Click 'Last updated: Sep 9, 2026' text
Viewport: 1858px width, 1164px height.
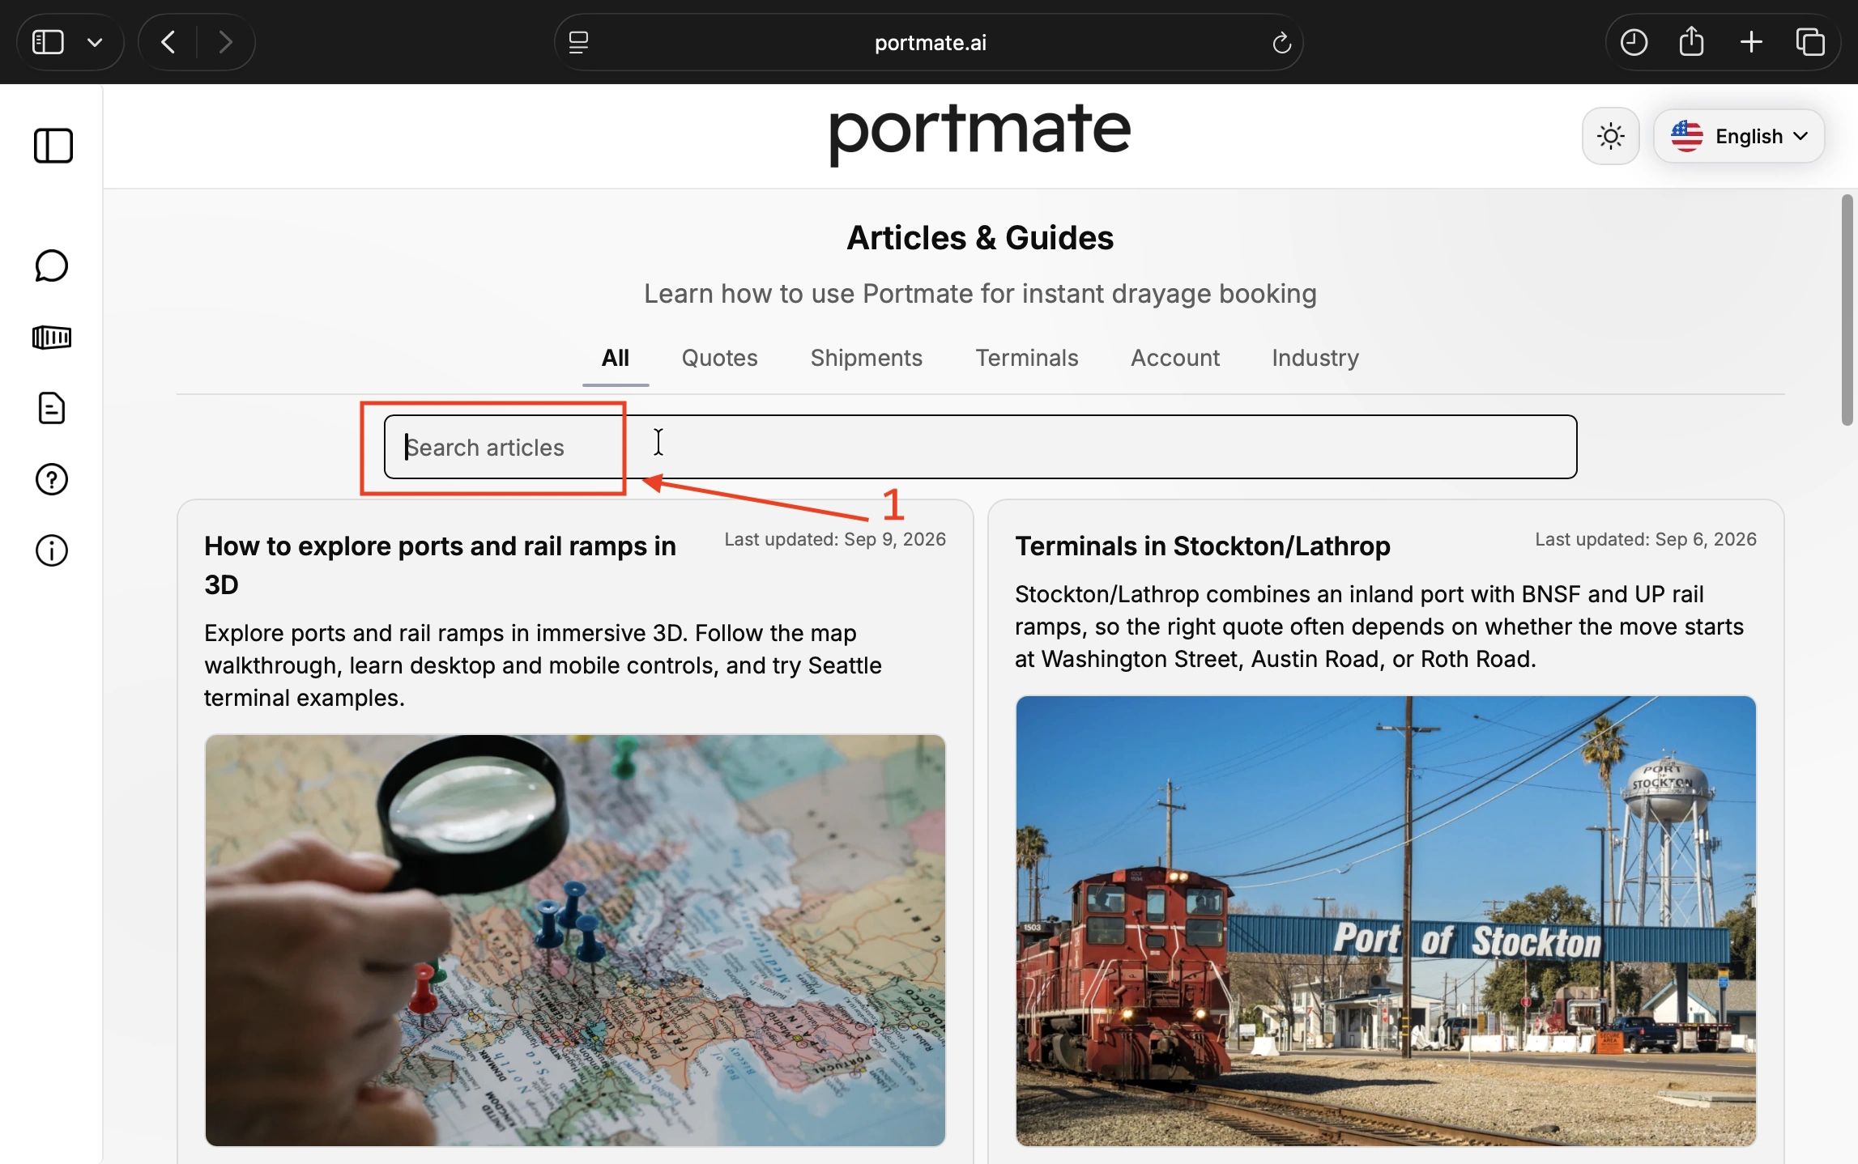[834, 540]
